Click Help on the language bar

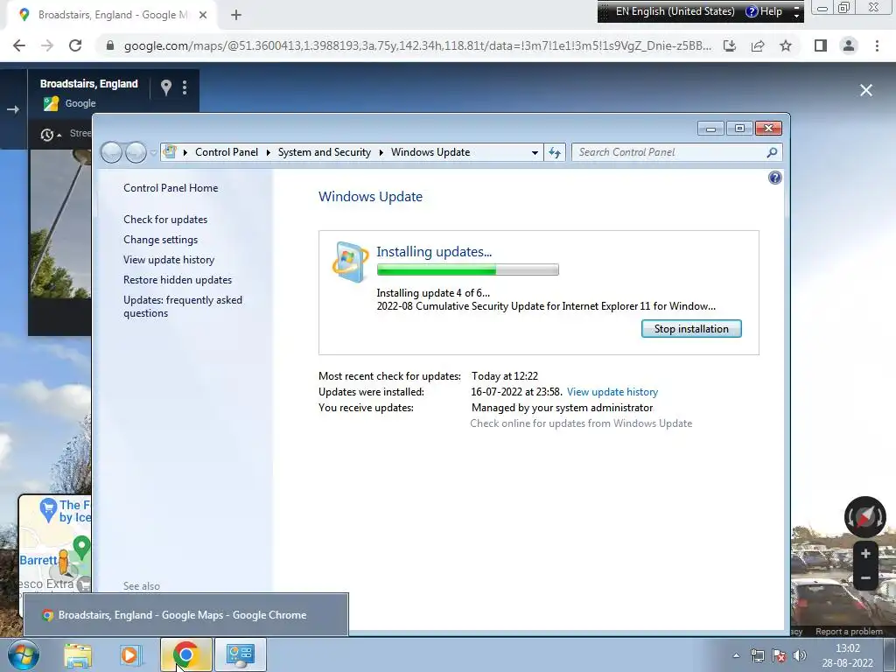(764, 11)
